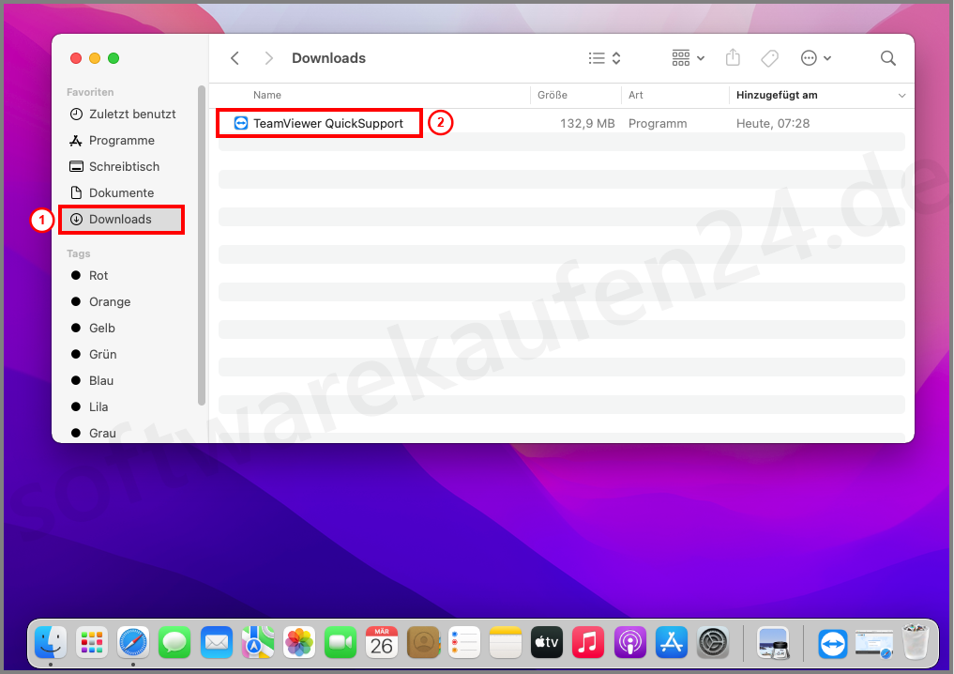Open the Safari compass icon in the Dock
This screenshot has height=674, width=954.
133,642
